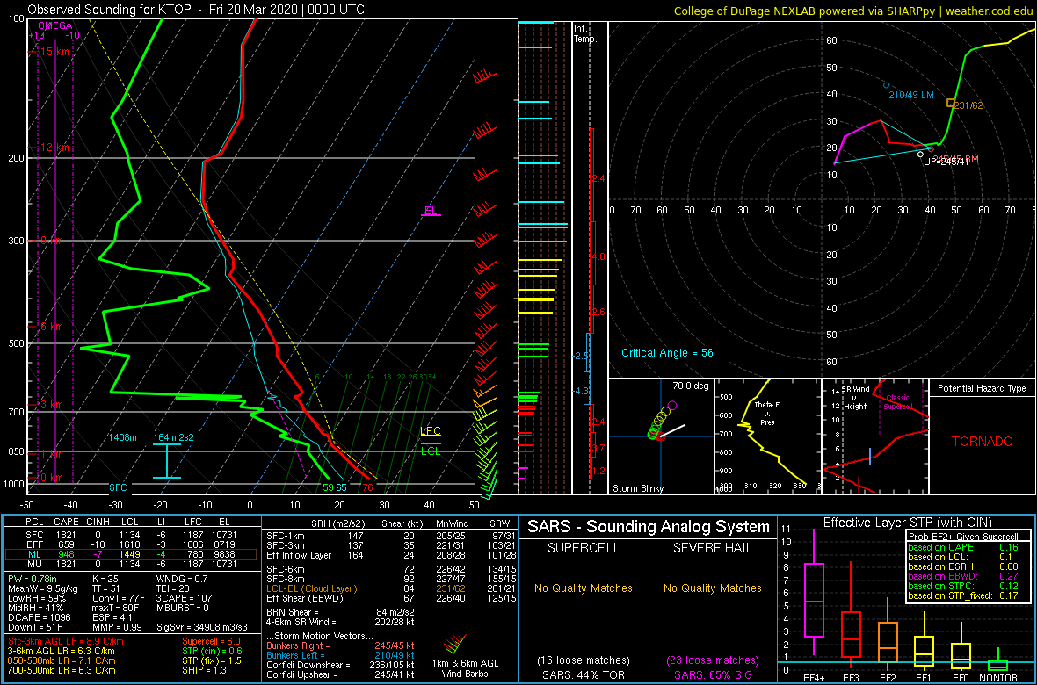
Task: Click the Theta-E v. Pres label
Action: point(767,414)
